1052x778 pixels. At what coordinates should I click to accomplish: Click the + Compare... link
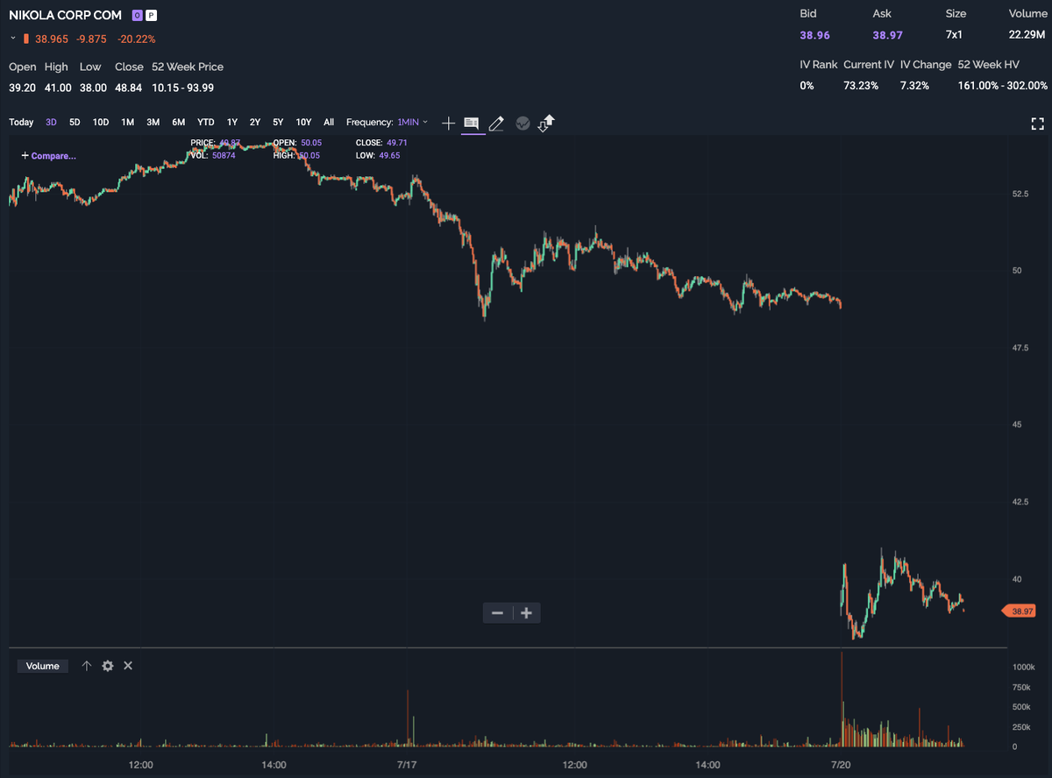click(x=48, y=156)
